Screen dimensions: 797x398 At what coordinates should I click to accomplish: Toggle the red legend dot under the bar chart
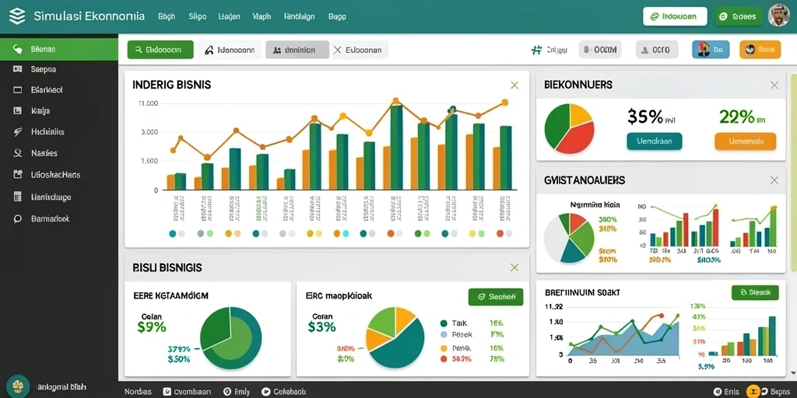point(500,233)
